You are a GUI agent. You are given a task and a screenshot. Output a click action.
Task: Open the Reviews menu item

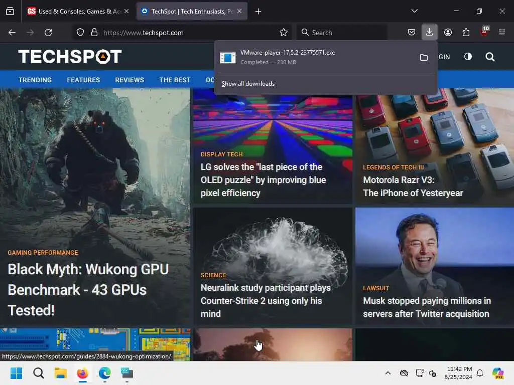130,80
